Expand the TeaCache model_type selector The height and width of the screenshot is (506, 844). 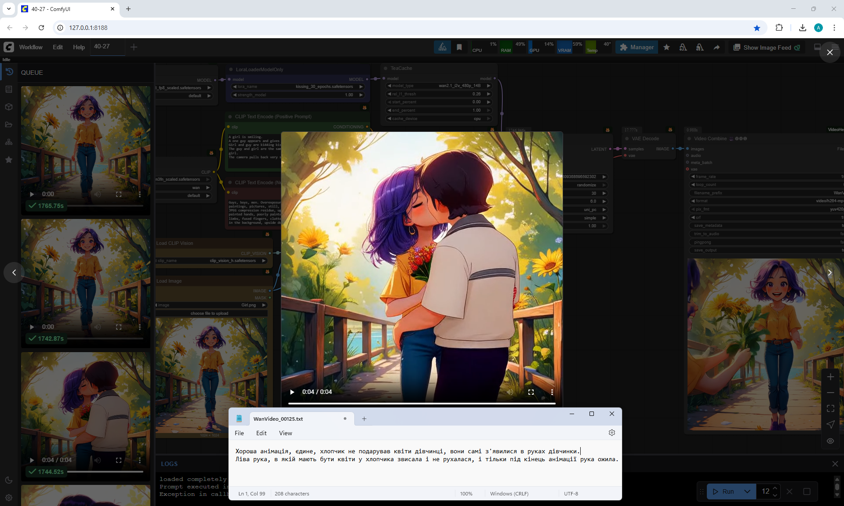click(440, 86)
